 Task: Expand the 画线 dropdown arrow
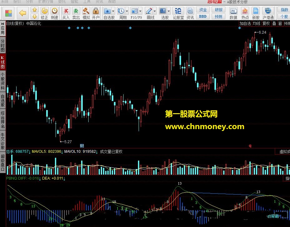pyautogui.click(x=155, y=11)
